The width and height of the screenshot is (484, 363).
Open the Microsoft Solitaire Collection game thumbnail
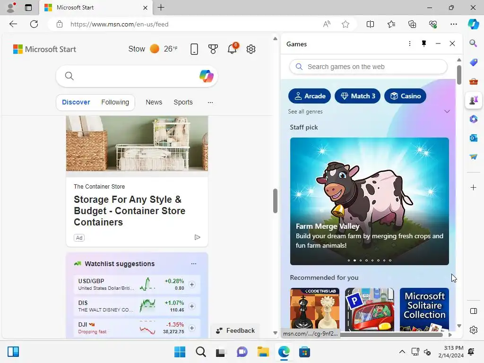pos(424,309)
